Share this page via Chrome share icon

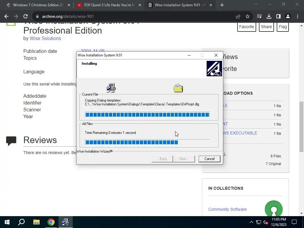238,17
